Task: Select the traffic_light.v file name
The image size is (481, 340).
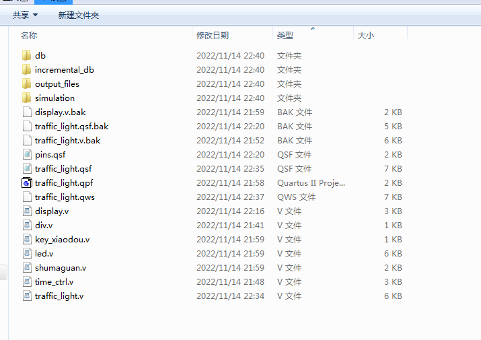Action: coord(59,296)
